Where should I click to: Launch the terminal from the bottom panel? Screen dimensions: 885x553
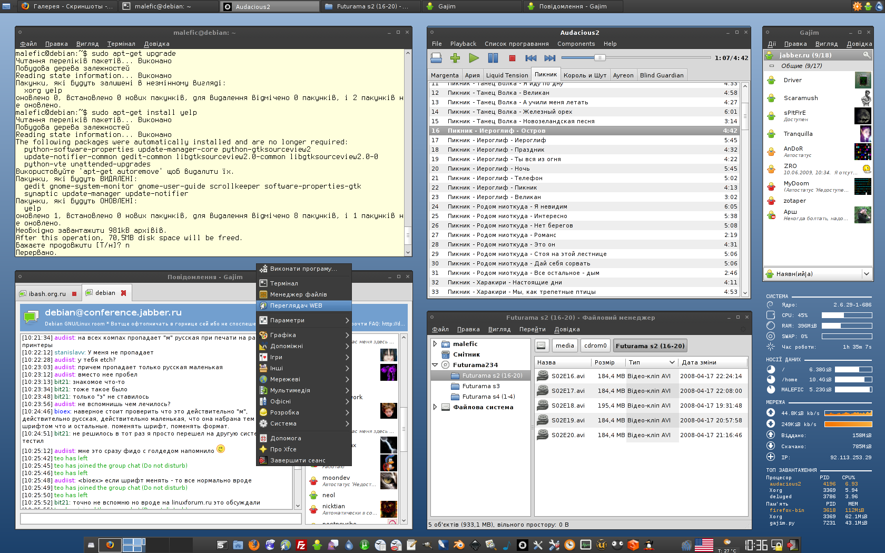(222, 545)
